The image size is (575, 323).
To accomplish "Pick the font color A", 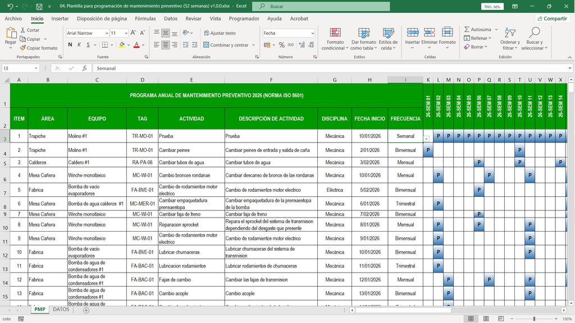I will tap(136, 45).
